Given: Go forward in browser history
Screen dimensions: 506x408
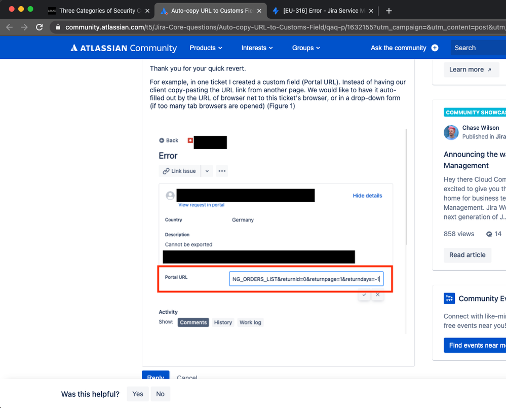Looking at the screenshot, I should point(24,27).
